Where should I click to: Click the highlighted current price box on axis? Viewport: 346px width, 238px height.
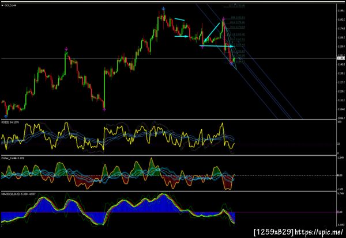point(341,58)
